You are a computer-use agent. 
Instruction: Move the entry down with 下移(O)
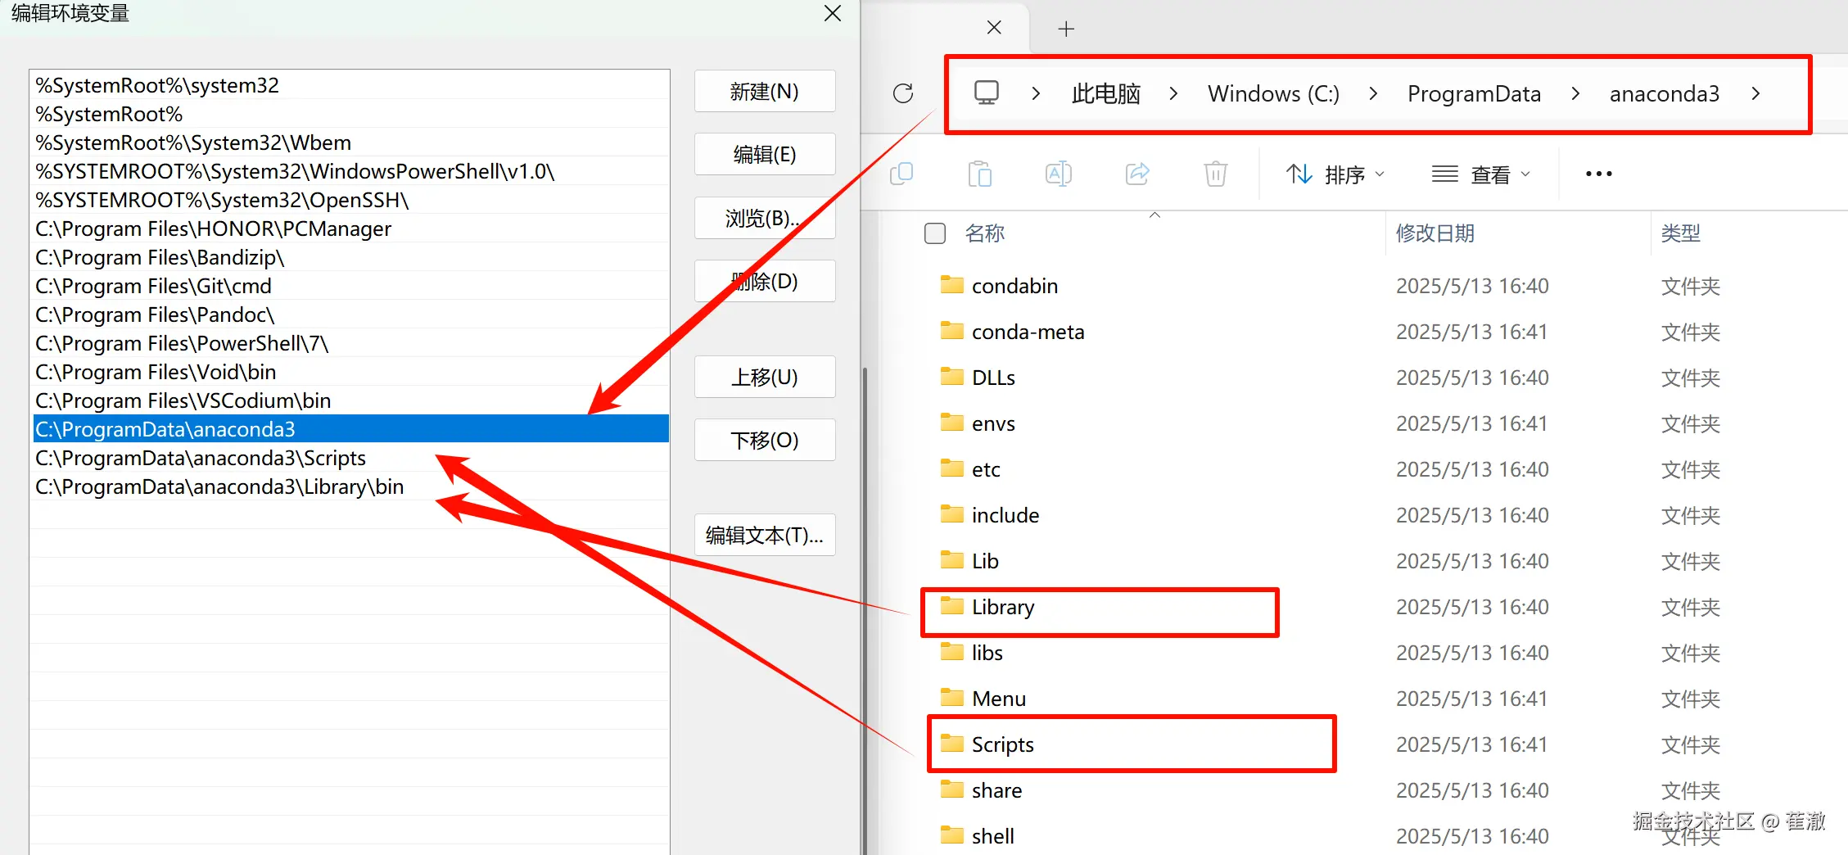coord(765,440)
